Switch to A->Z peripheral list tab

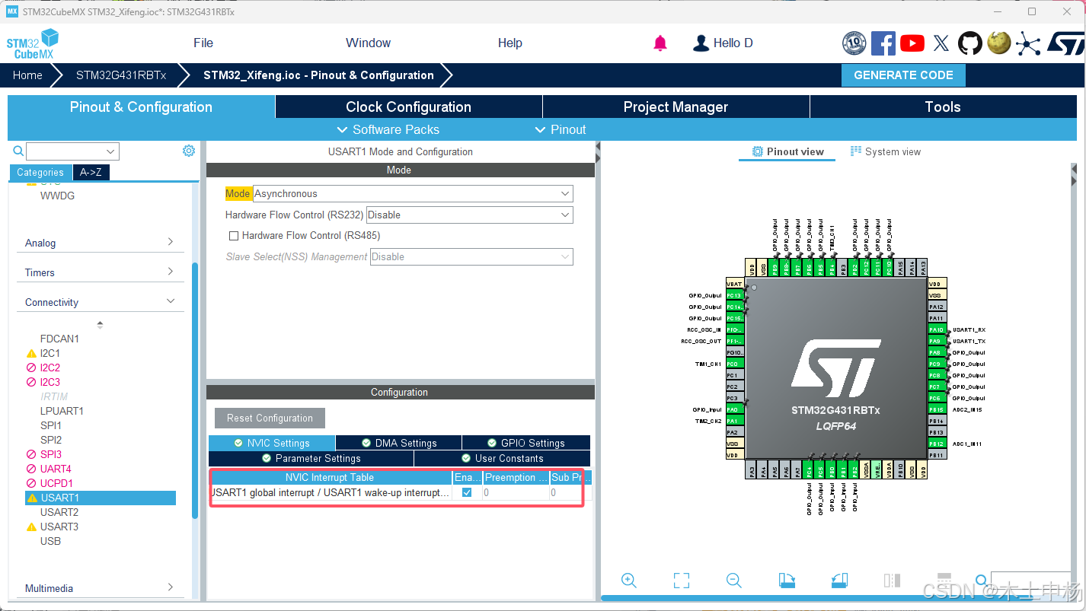tap(91, 172)
